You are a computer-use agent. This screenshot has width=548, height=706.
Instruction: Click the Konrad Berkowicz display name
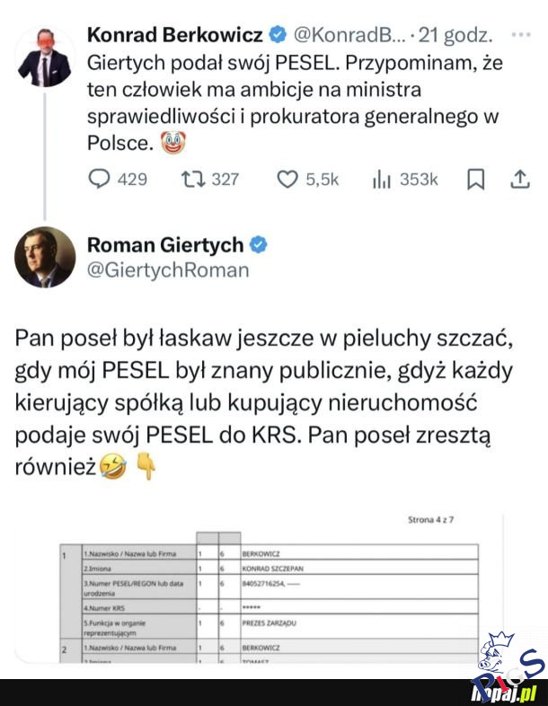tap(175, 37)
